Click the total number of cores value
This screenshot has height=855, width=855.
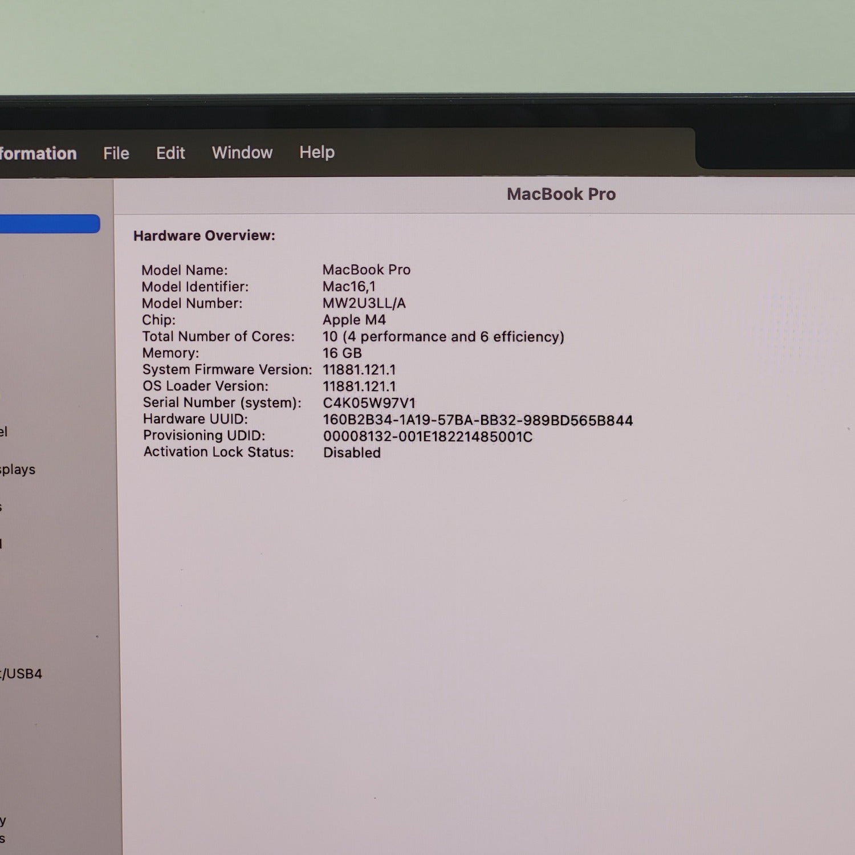443,337
